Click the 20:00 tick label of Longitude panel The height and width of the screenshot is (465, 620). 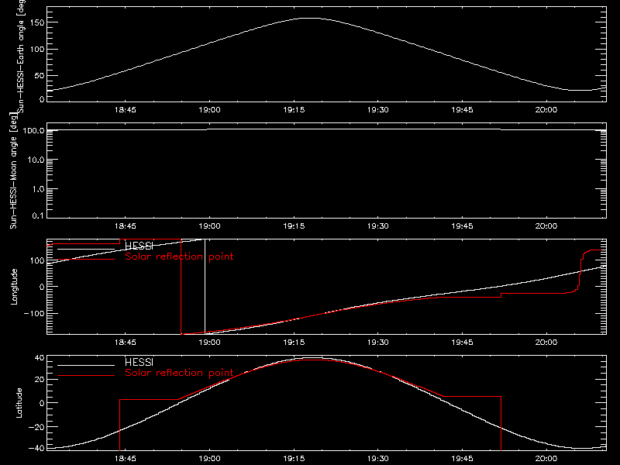click(546, 343)
